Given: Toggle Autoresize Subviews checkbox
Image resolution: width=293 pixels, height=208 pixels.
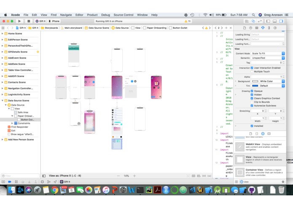Looking at the screenshot, I should click(x=252, y=106).
